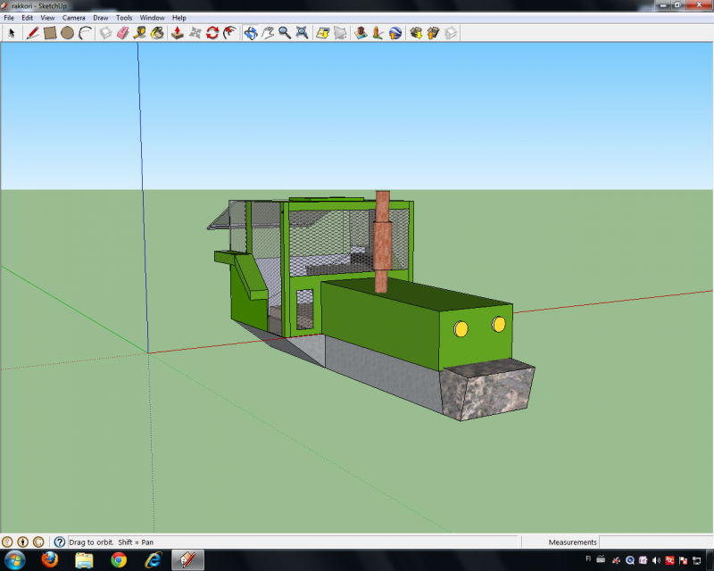Launch Firefox from the taskbar
The image size is (714, 571).
(x=50, y=559)
